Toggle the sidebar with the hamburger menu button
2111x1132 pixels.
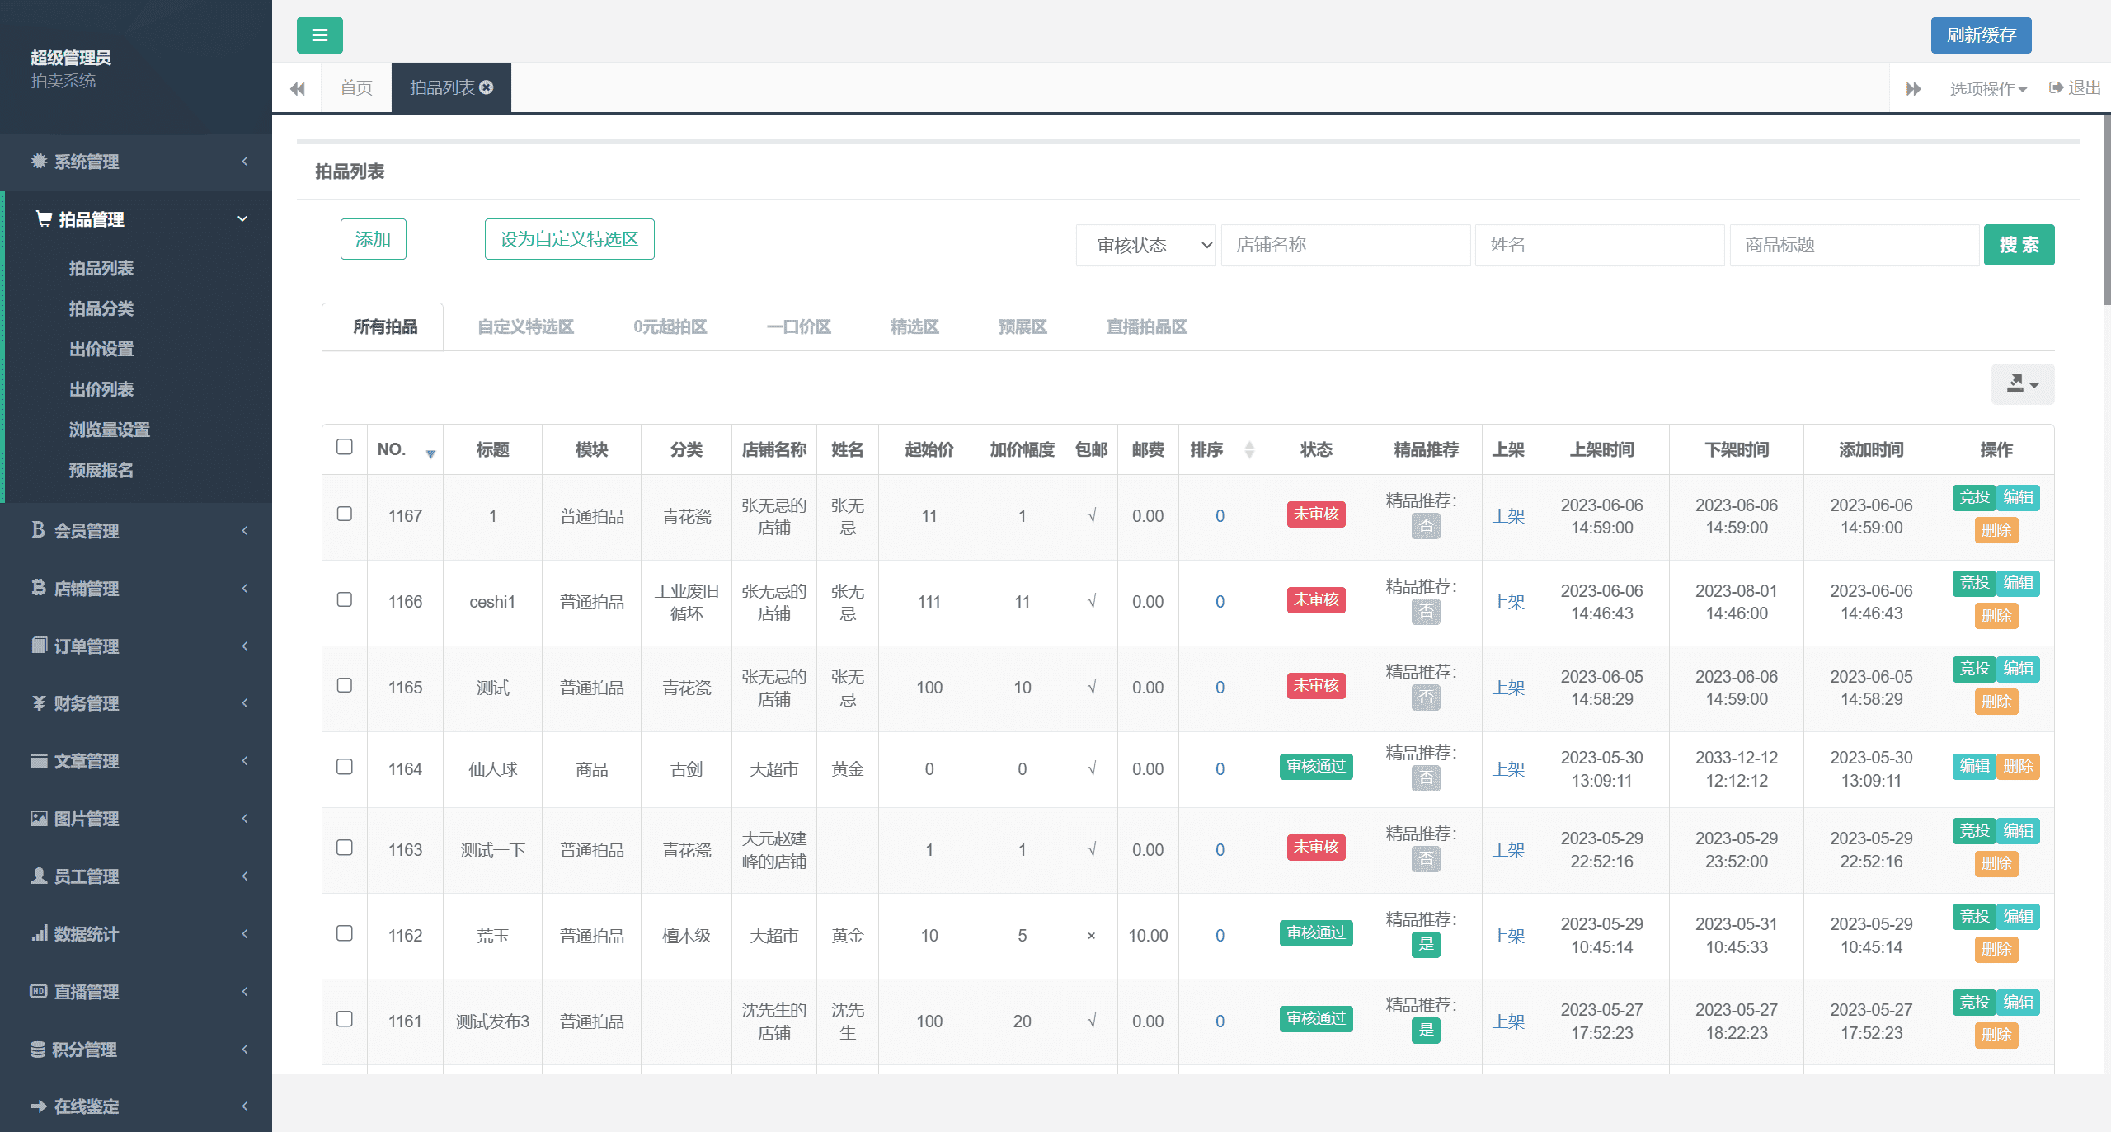tap(320, 35)
